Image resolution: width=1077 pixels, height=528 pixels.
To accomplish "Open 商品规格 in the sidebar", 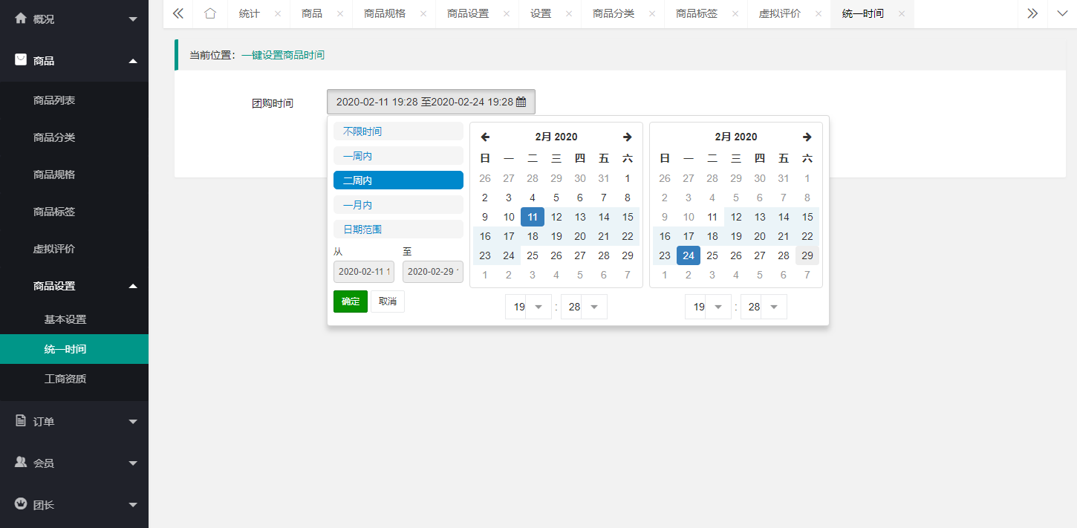I will tap(74, 175).
